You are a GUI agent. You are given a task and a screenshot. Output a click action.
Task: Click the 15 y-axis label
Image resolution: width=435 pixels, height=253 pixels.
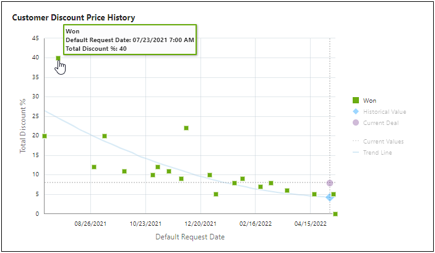[35, 155]
